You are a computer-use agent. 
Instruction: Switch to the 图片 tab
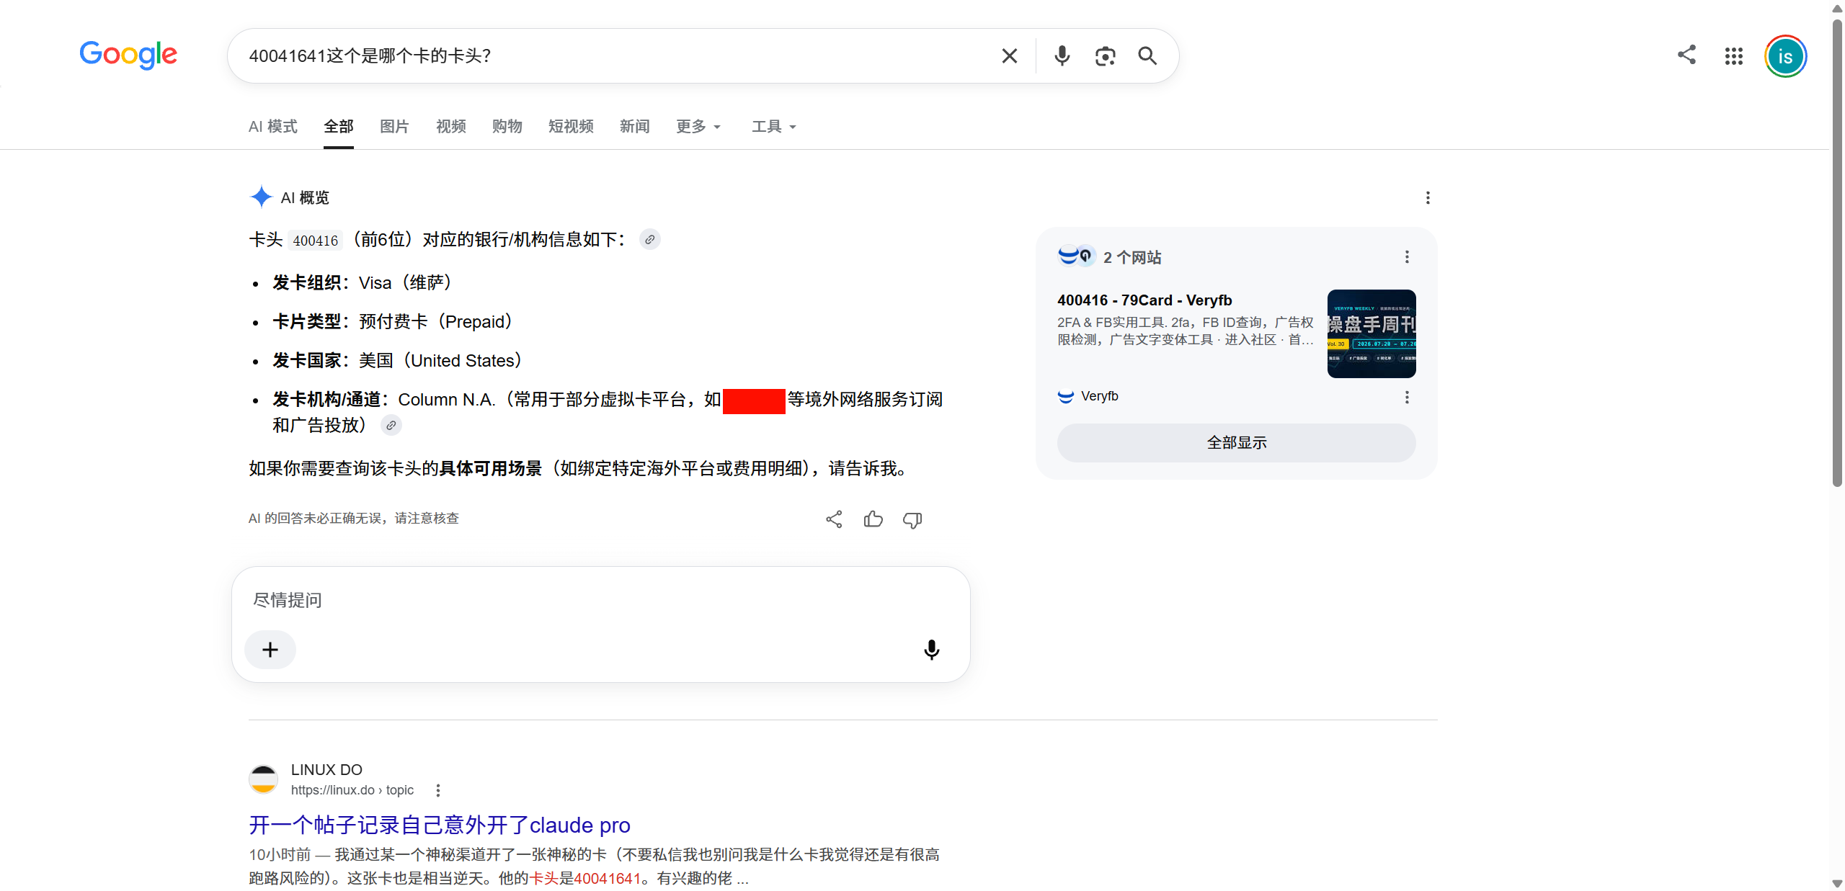tap(394, 127)
